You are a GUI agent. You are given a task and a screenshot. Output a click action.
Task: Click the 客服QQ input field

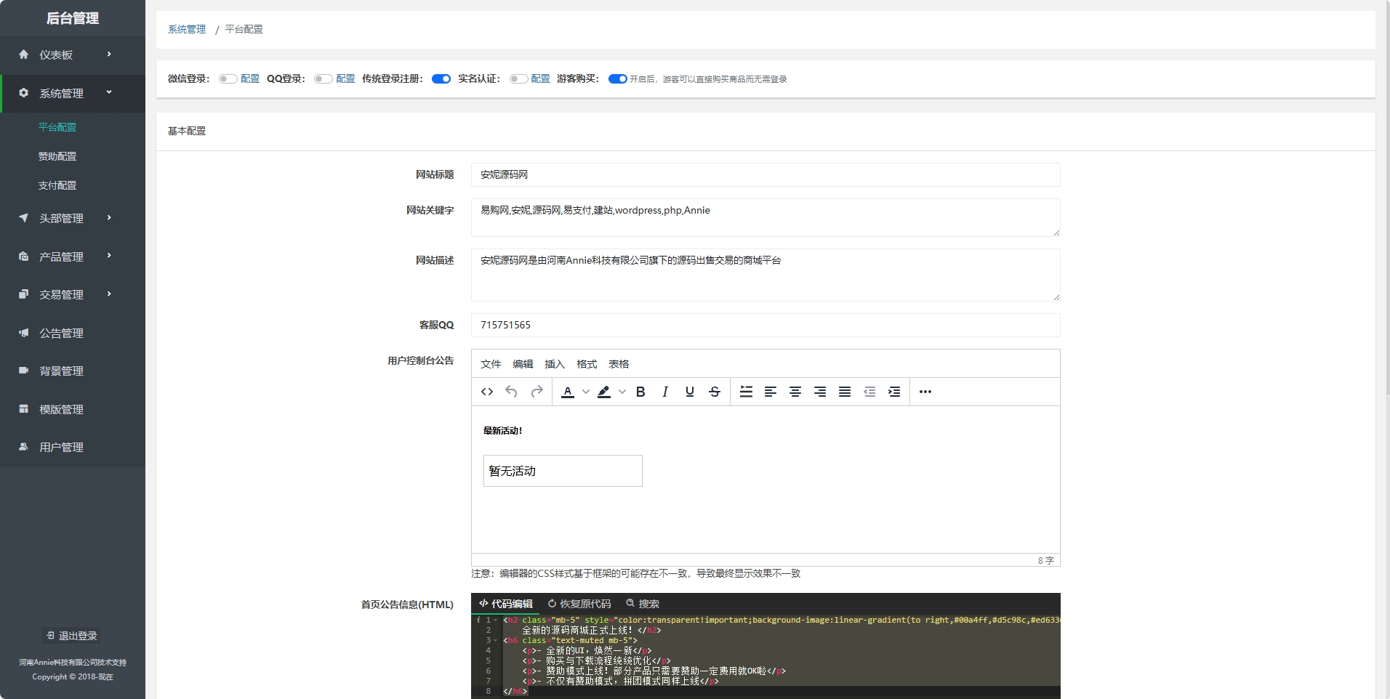(x=765, y=325)
